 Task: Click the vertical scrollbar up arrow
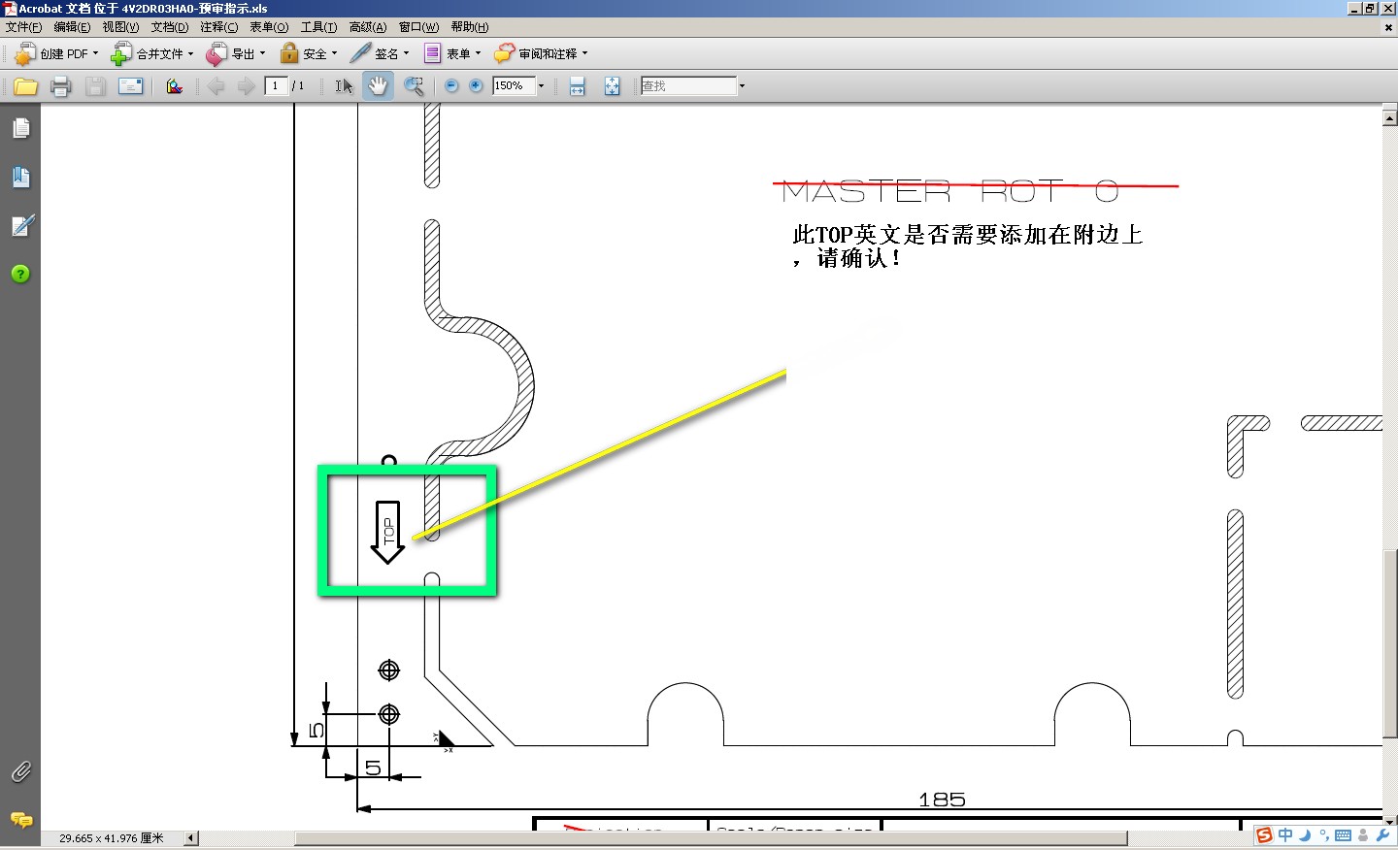[1389, 118]
